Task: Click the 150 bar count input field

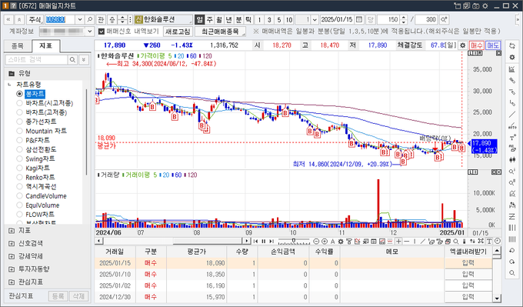Action: coord(388,20)
